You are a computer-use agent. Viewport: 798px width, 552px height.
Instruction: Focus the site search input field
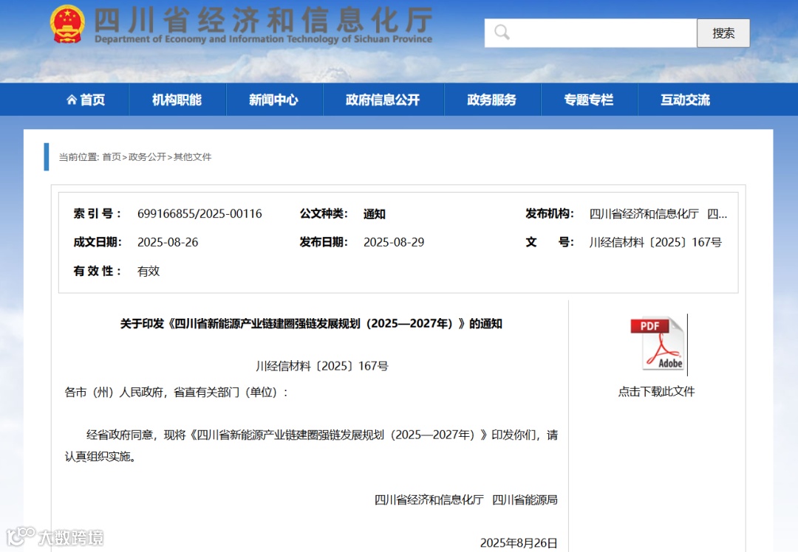point(590,33)
